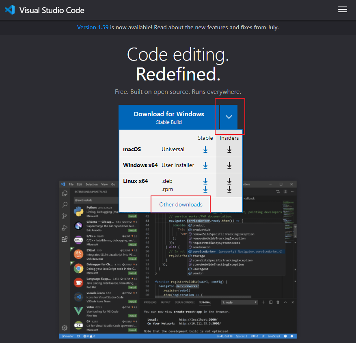Select the Universal label text
Screen dimensions: 356x343
[173, 149]
